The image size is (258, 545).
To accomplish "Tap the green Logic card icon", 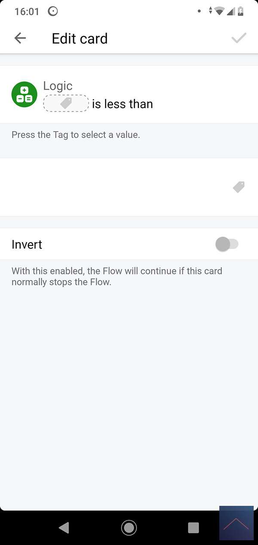I will (x=24, y=95).
